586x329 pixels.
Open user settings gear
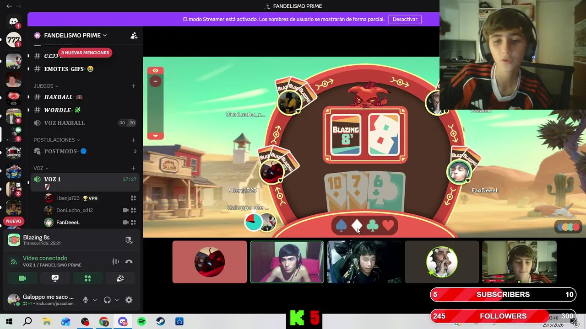pos(129,300)
